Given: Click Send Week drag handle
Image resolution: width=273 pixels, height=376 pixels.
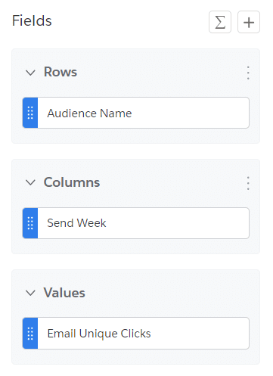Looking at the screenshot, I should (30, 223).
